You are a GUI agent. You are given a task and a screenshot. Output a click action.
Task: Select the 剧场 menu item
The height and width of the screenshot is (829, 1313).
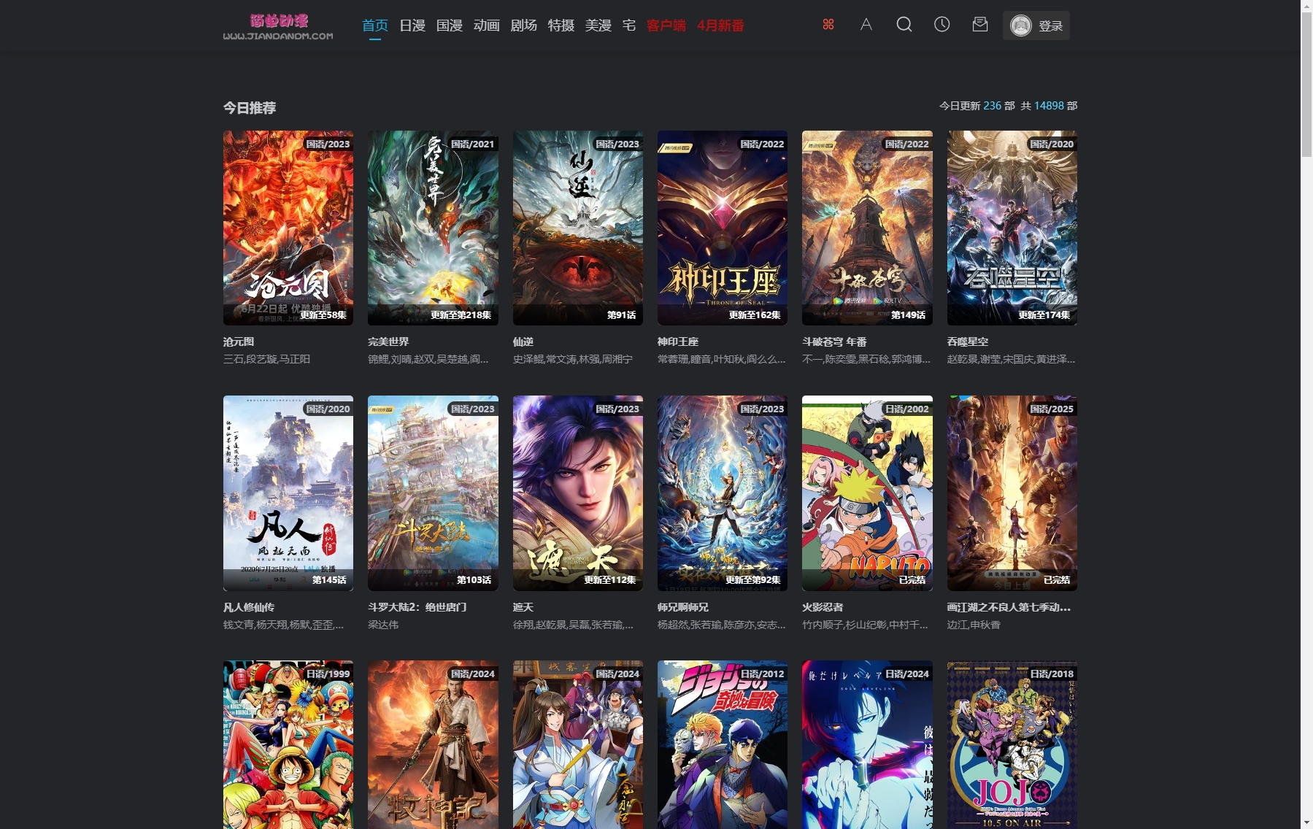click(523, 26)
